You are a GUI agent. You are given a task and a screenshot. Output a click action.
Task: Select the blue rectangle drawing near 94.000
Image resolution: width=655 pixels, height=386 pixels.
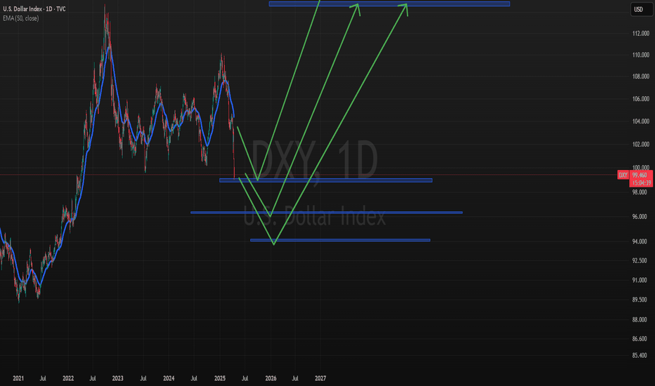tap(340, 240)
